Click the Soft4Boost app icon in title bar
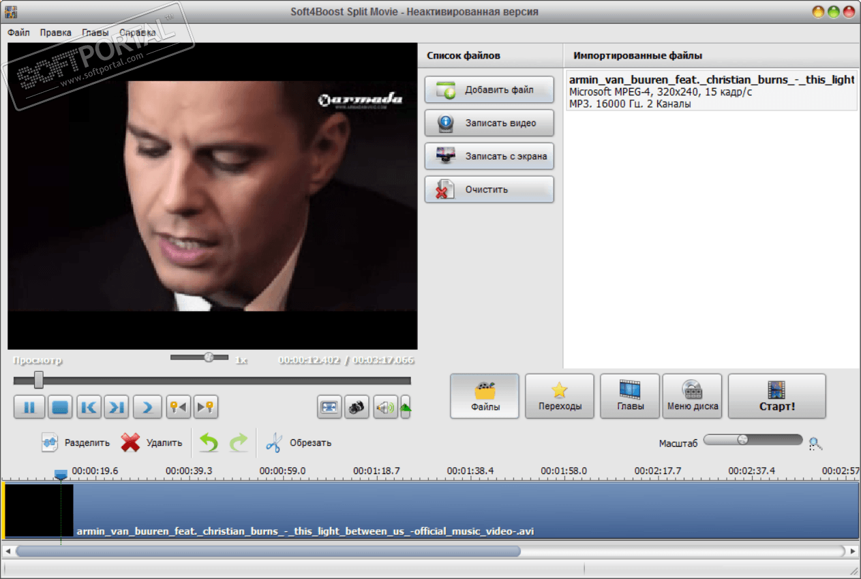The width and height of the screenshot is (861, 579). [11, 12]
